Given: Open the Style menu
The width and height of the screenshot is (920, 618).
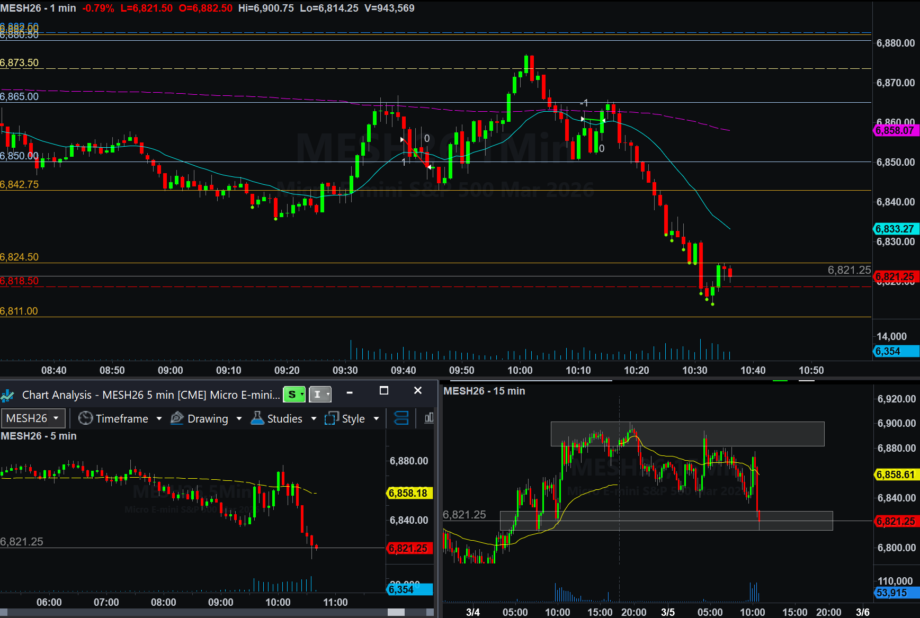Looking at the screenshot, I should click(x=353, y=418).
